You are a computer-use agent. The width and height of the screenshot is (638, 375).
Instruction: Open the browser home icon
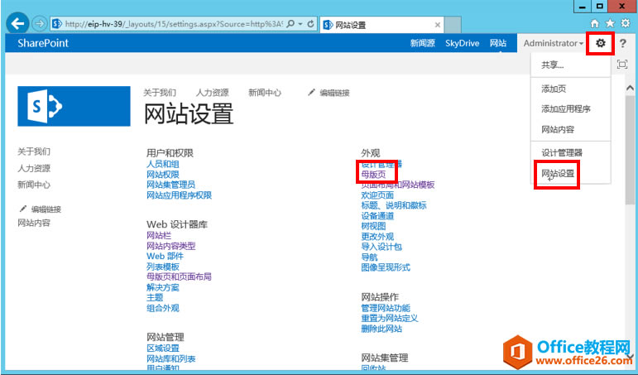[595, 24]
